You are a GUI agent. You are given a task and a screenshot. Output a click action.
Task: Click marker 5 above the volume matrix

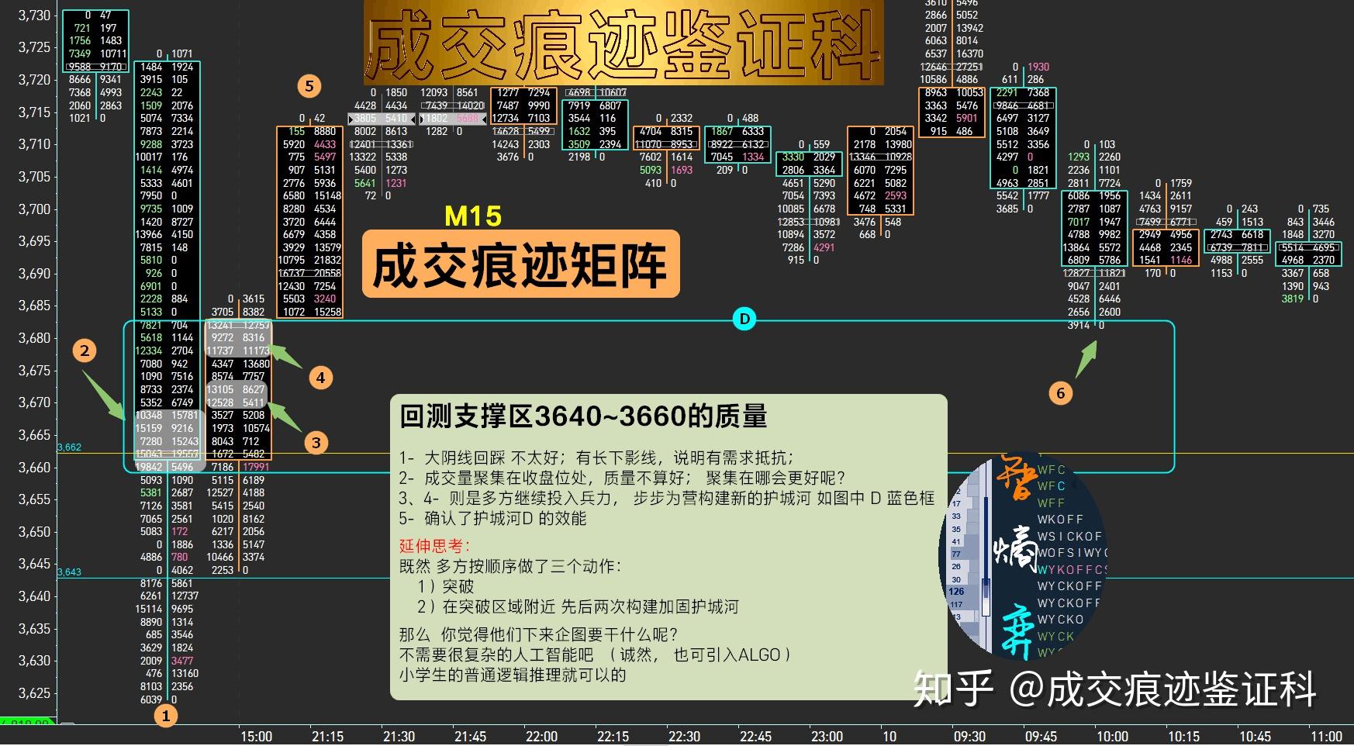[309, 87]
